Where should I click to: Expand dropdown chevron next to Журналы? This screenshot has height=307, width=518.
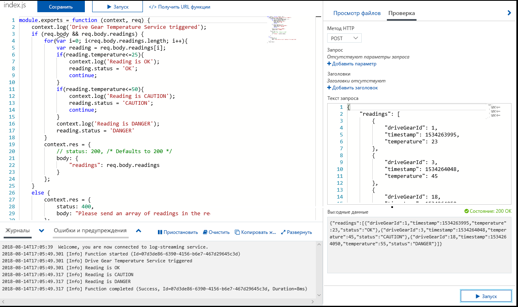41,231
